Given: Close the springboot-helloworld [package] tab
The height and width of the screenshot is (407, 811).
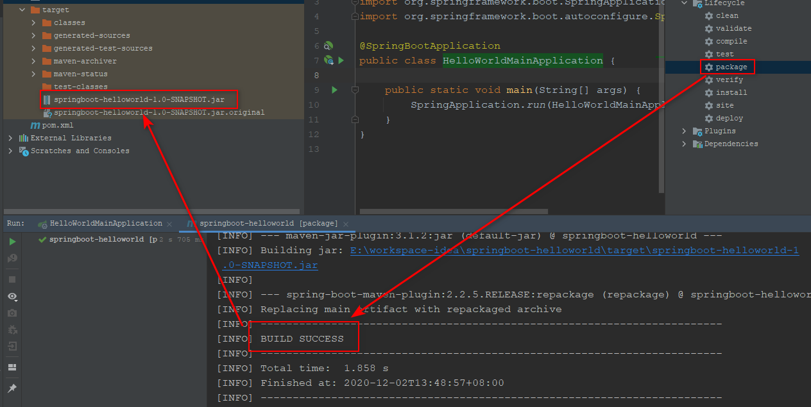Looking at the screenshot, I should tap(346, 224).
